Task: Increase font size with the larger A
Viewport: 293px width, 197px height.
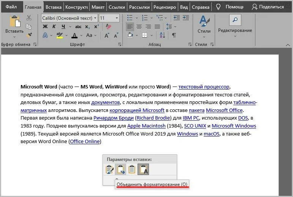Action: pos(107,35)
